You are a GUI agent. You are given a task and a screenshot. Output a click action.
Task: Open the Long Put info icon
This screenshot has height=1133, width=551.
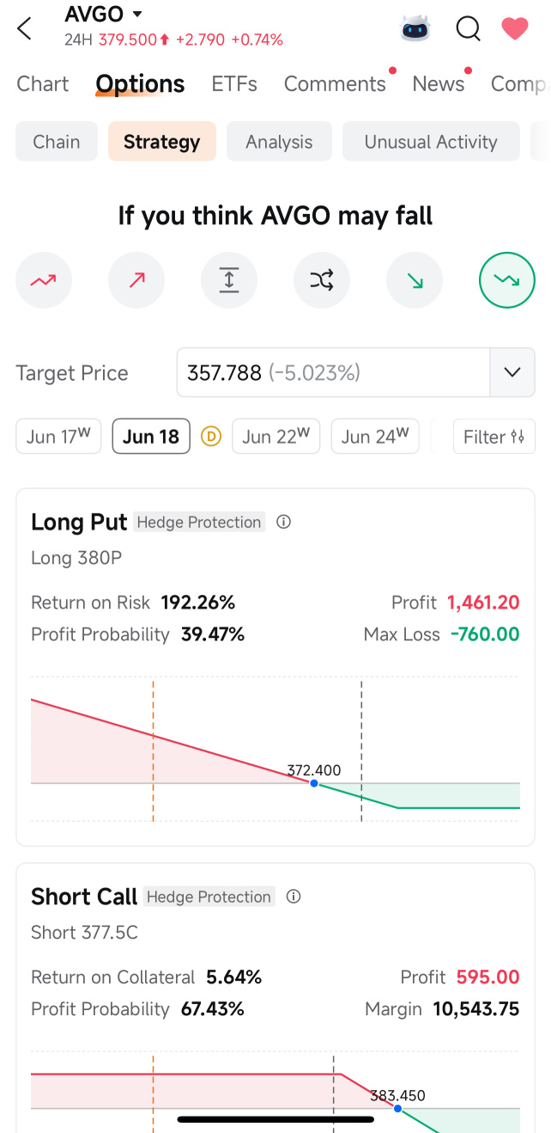pyautogui.click(x=284, y=522)
